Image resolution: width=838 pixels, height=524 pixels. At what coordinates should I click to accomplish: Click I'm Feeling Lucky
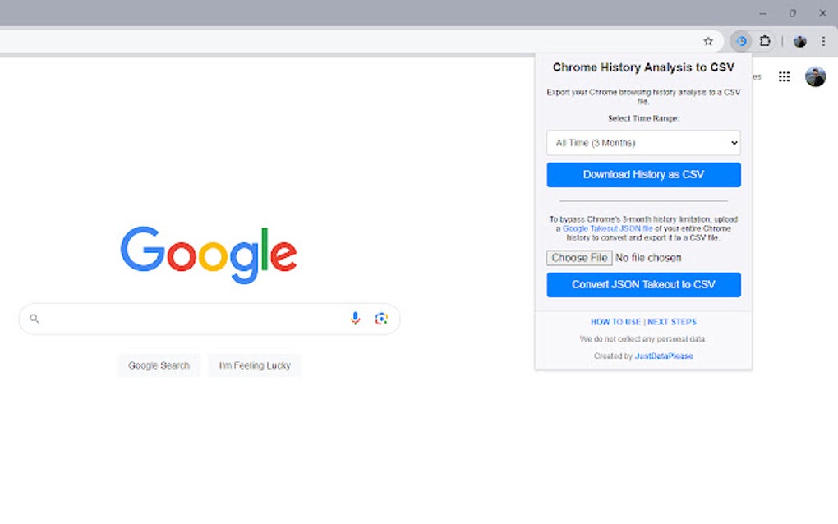click(255, 365)
